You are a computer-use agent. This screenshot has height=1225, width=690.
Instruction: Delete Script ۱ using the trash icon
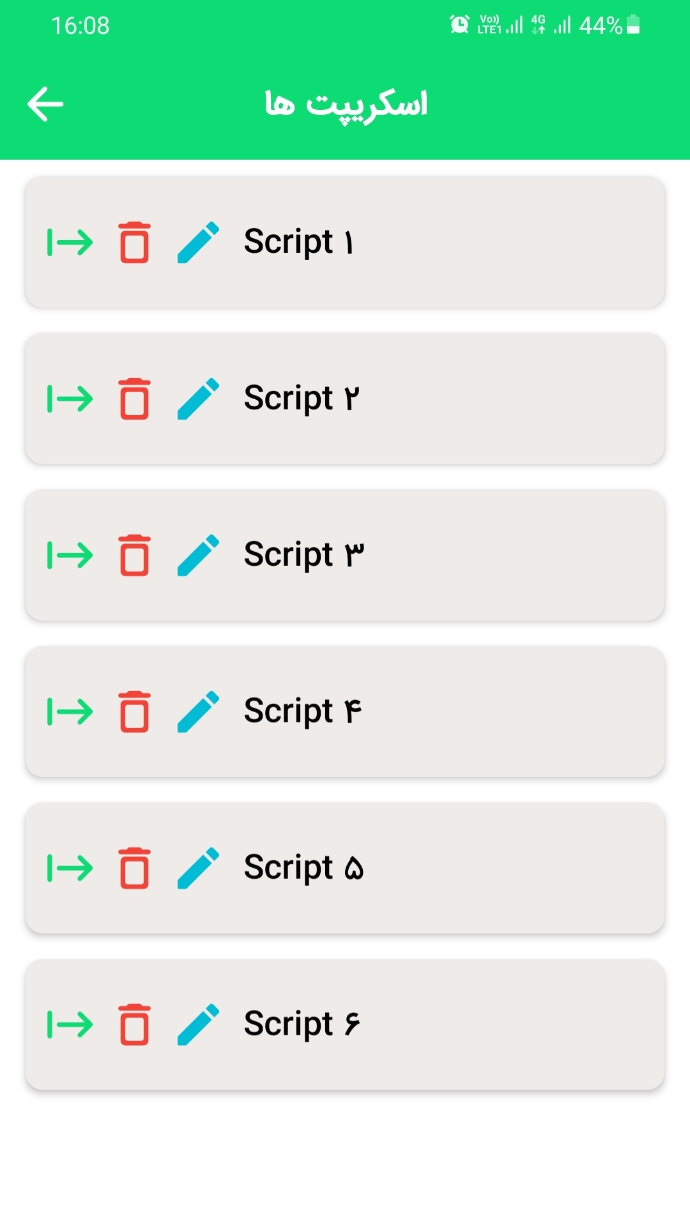134,243
